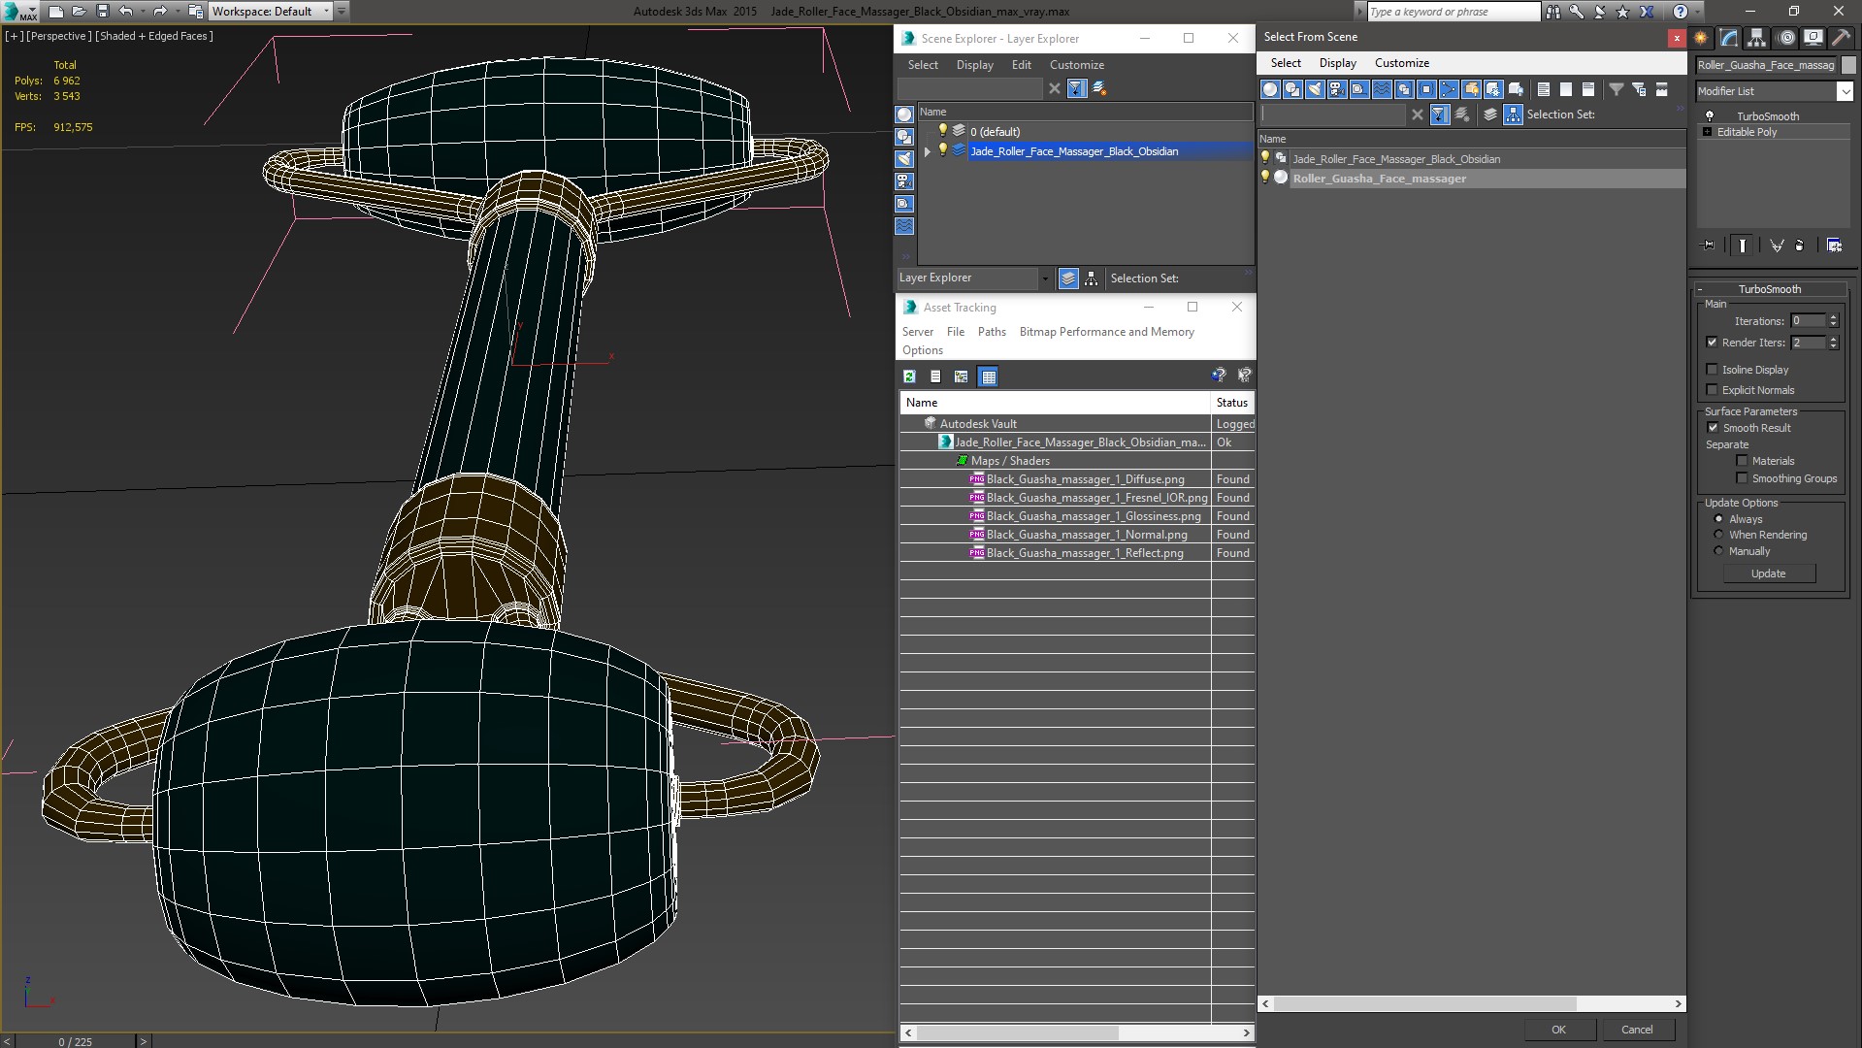Click the Refresh icon in Asset Tracking

click(x=909, y=377)
